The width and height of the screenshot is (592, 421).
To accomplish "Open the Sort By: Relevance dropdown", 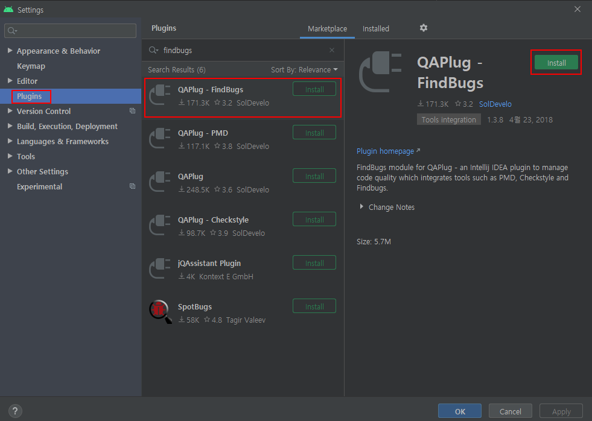I will pyautogui.click(x=304, y=70).
